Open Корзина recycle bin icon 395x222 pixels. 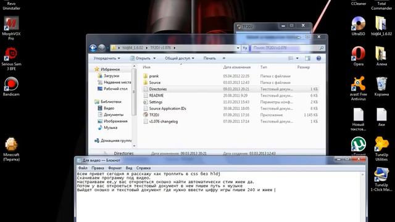381,86
